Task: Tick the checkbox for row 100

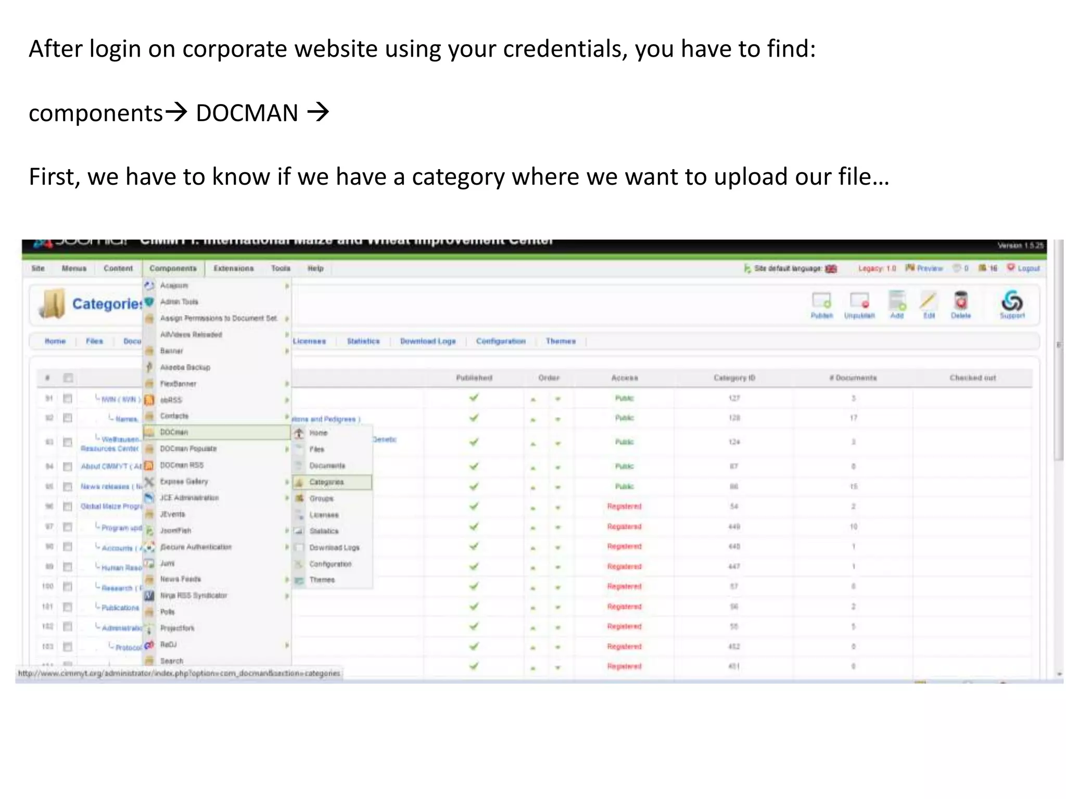Action: point(67,587)
